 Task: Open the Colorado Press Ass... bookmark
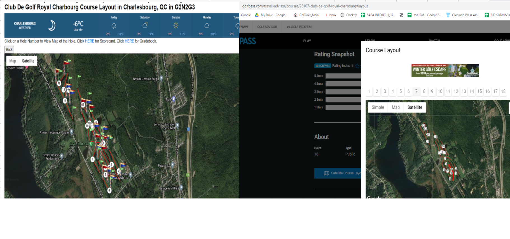tap(463, 15)
